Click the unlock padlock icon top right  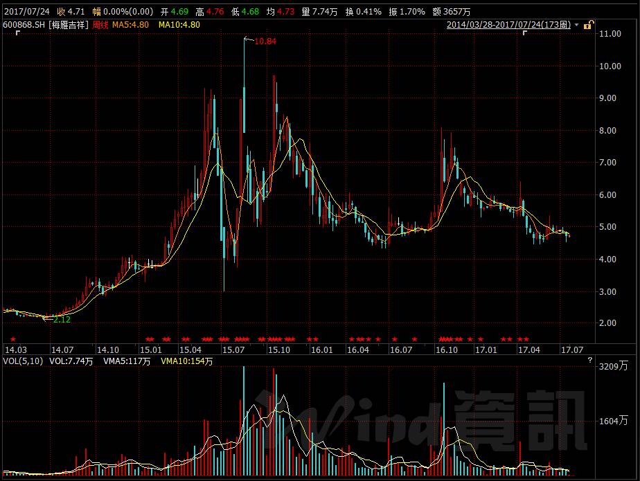[x=587, y=25]
